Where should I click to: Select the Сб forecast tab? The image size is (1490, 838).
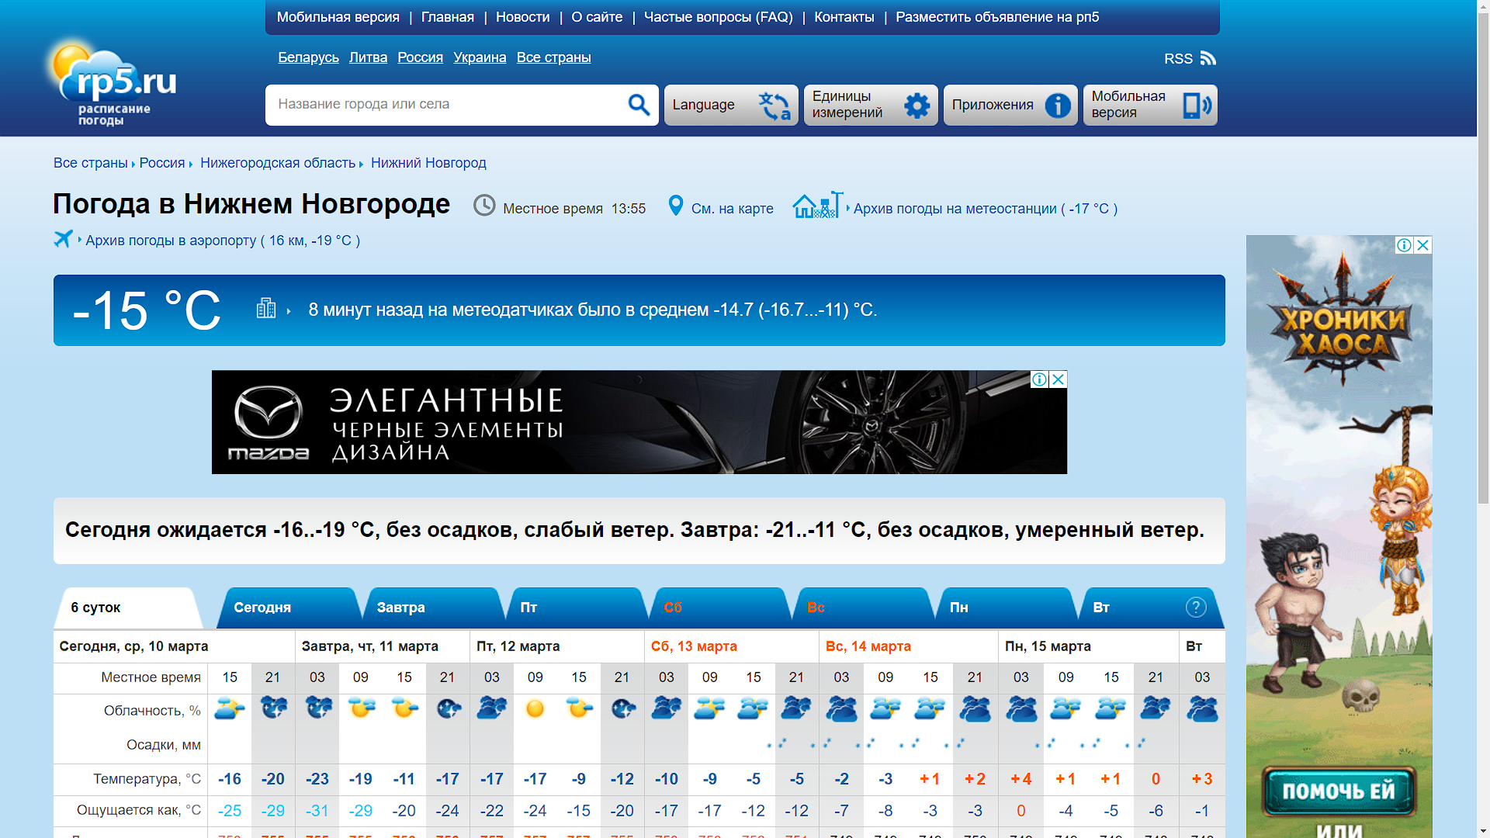pos(672,608)
